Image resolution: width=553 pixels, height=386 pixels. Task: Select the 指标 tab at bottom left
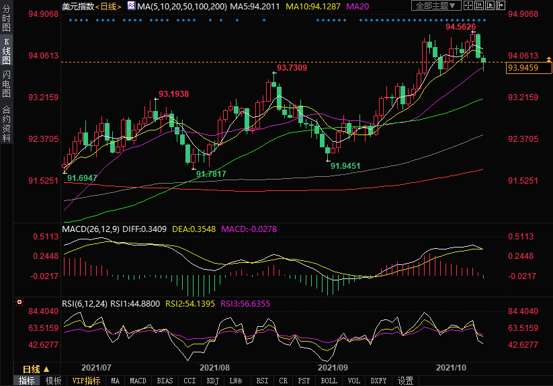click(x=27, y=381)
